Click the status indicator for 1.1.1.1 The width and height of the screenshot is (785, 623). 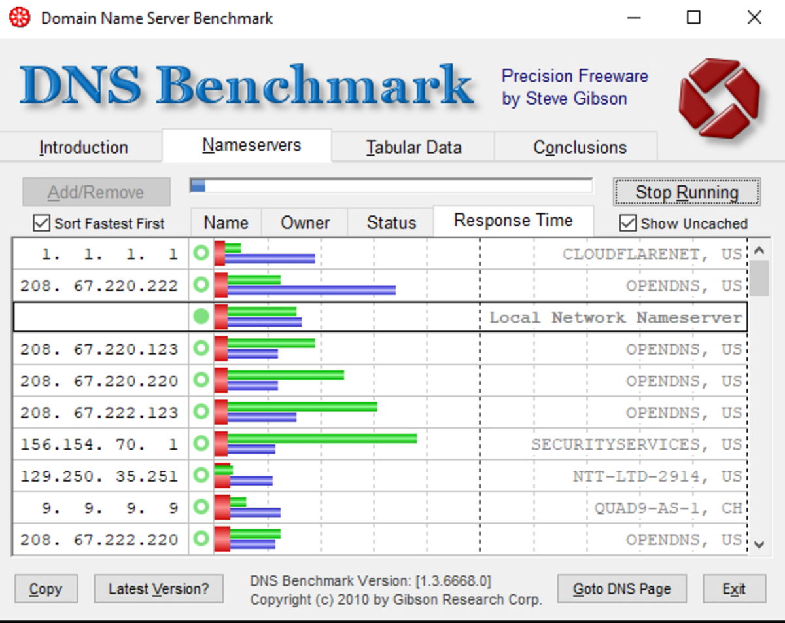click(x=201, y=254)
